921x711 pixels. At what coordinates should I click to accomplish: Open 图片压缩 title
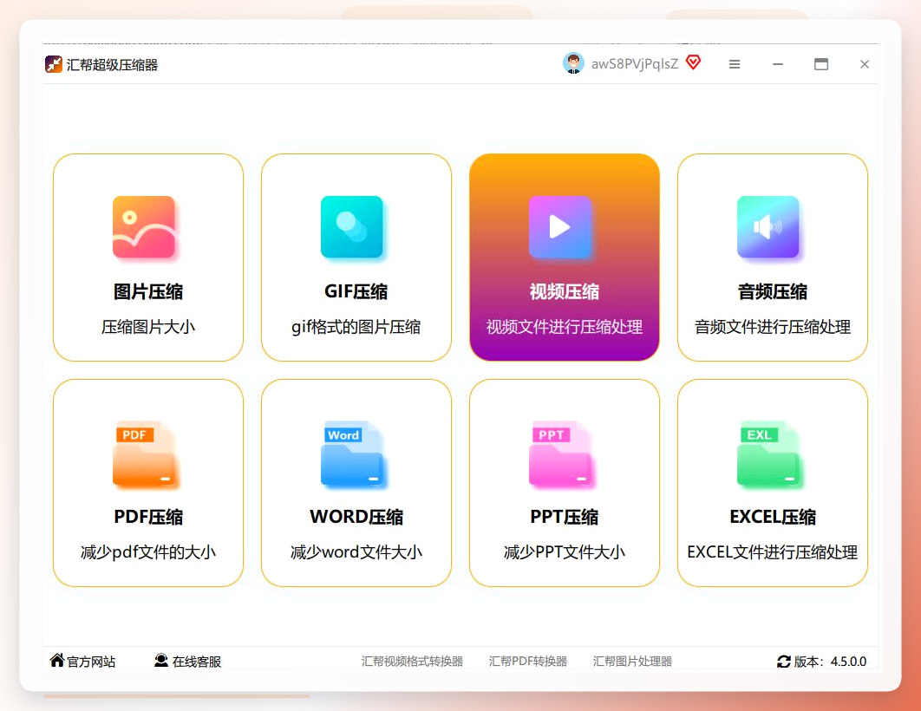click(148, 291)
